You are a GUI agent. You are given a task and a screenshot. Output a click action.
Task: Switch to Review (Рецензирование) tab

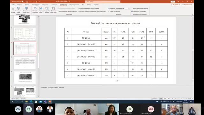[74, 5]
